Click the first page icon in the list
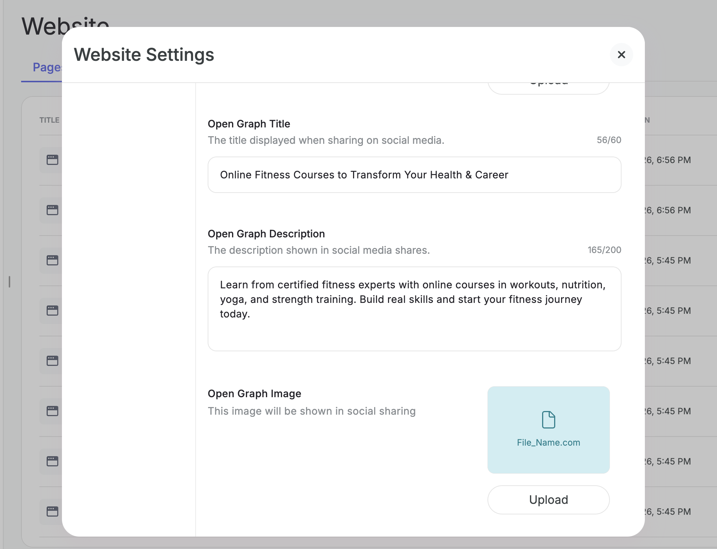 (x=52, y=160)
